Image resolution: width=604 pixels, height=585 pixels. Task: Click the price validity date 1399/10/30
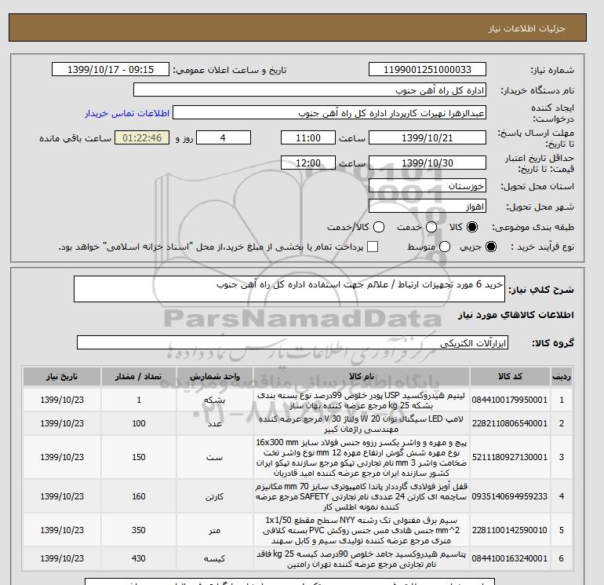[428, 163]
